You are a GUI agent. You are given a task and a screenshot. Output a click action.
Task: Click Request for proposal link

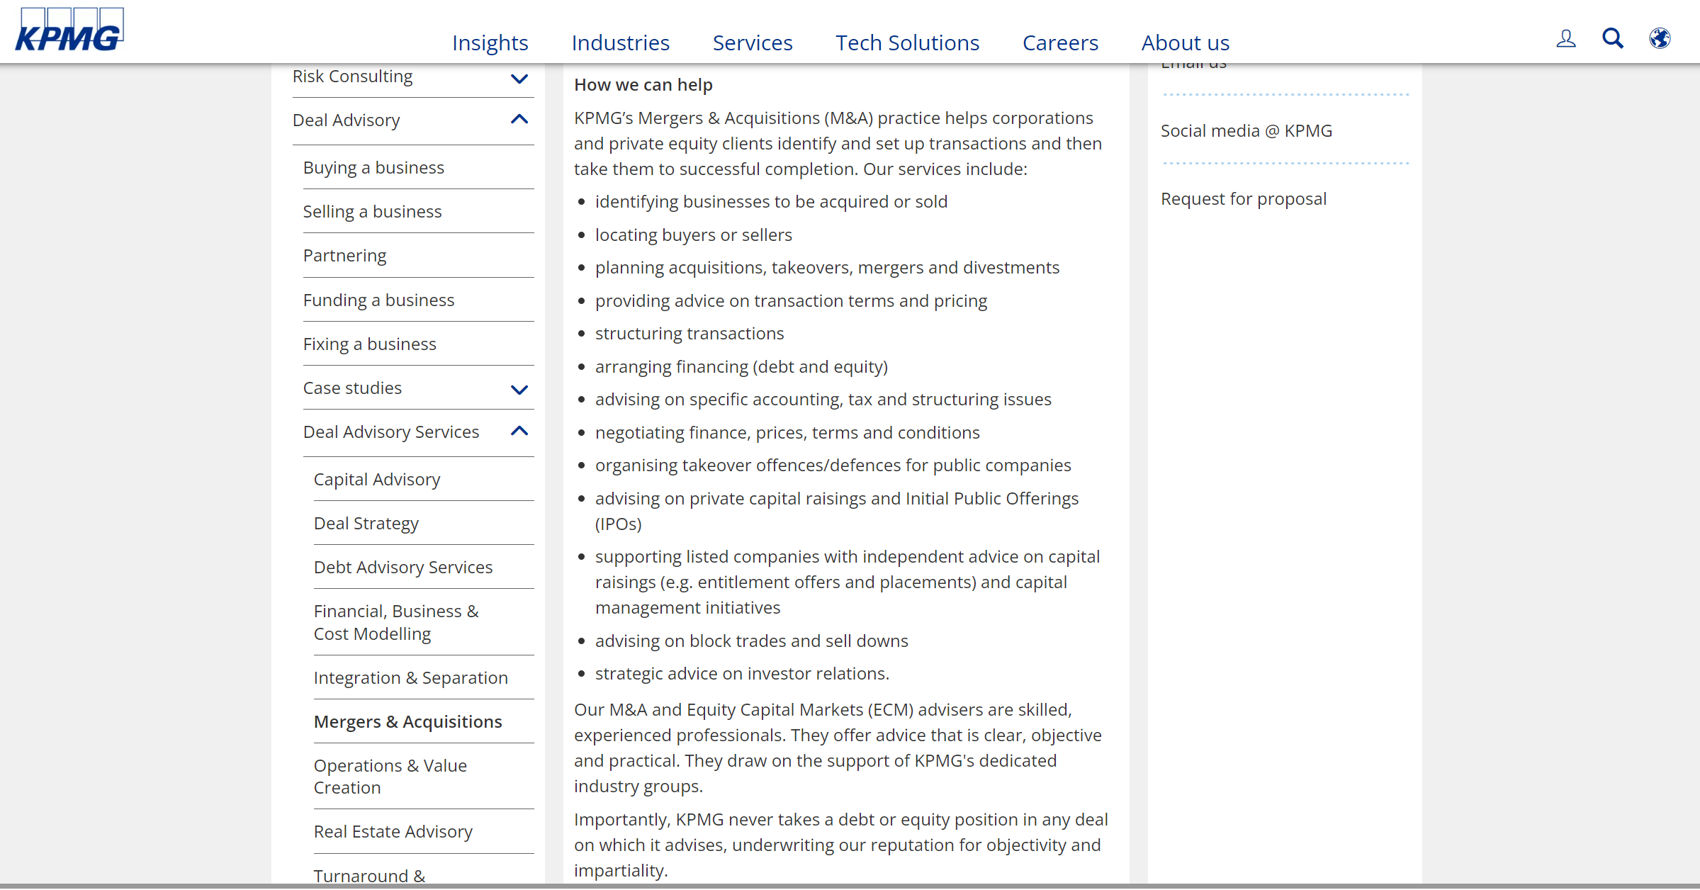click(1244, 199)
